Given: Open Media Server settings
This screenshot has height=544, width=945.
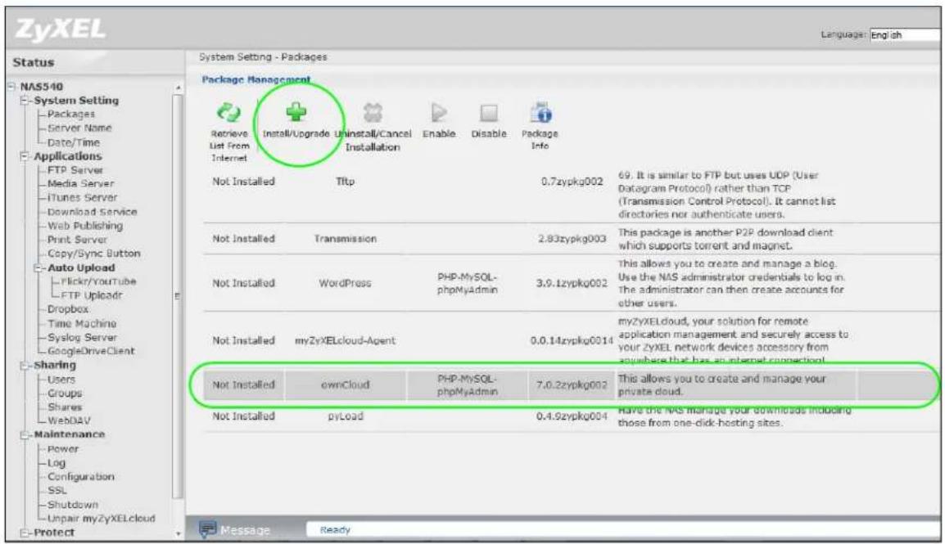Looking at the screenshot, I should click(x=81, y=184).
